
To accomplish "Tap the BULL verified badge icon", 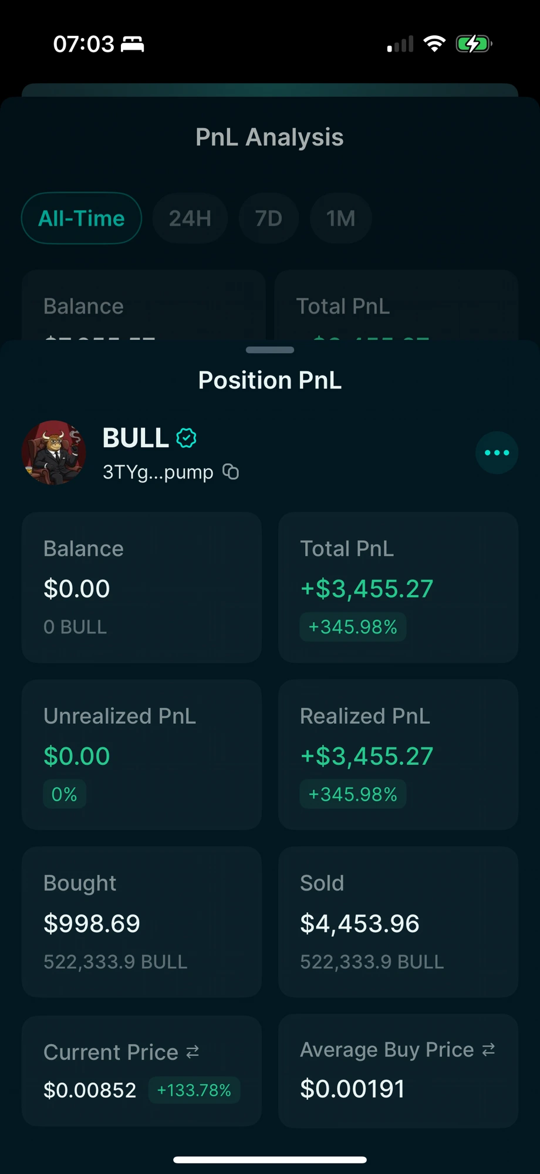I will [187, 438].
